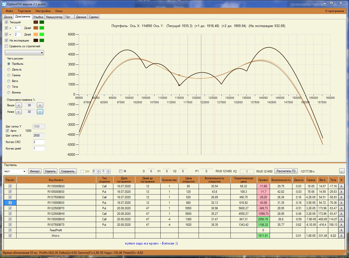Viewport: 349px width, 258px height.
Task: Click right arrow next to Выше
Action: (40, 105)
